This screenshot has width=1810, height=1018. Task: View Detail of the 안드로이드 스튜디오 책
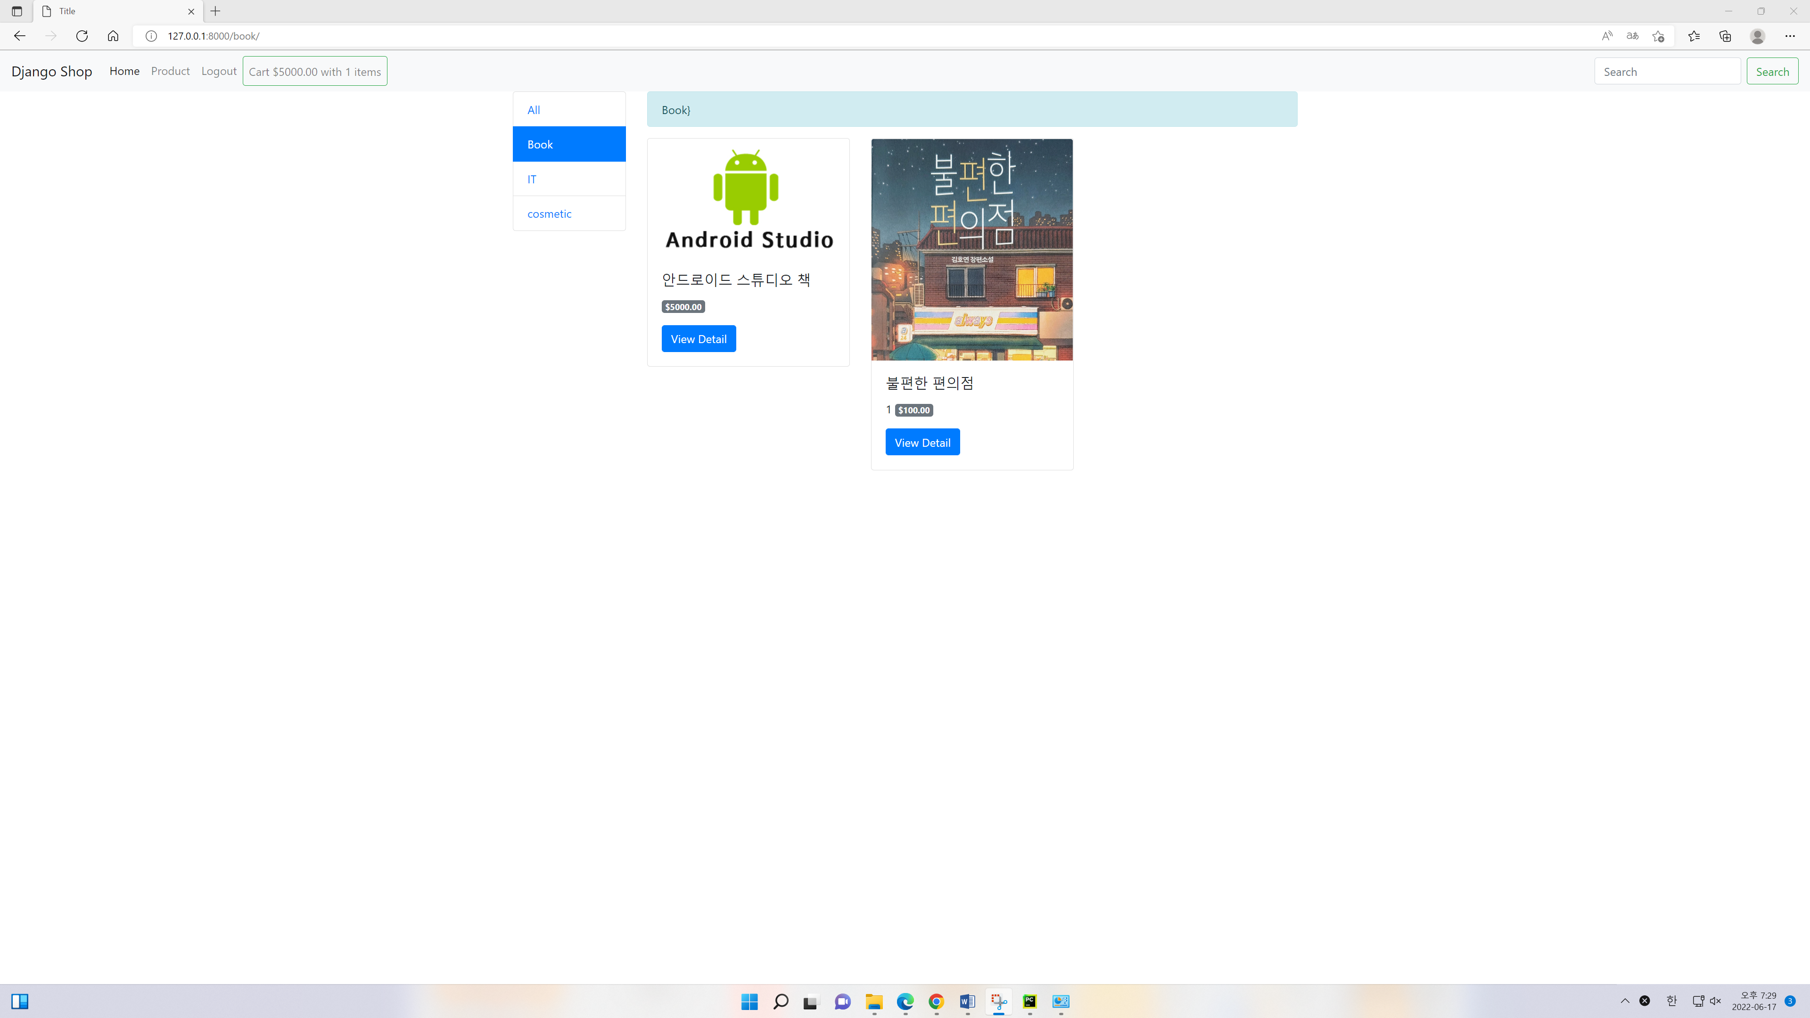pyautogui.click(x=699, y=338)
